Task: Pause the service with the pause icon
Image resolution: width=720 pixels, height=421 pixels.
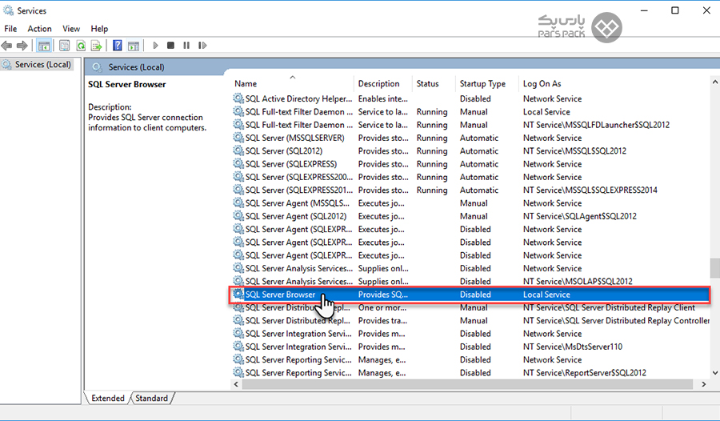Action: click(x=186, y=46)
